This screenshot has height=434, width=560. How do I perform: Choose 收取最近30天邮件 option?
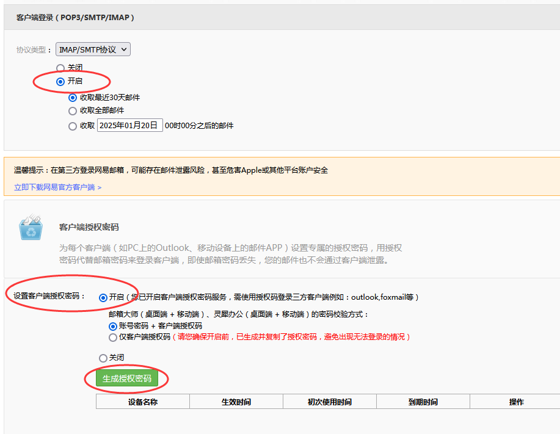coord(73,97)
